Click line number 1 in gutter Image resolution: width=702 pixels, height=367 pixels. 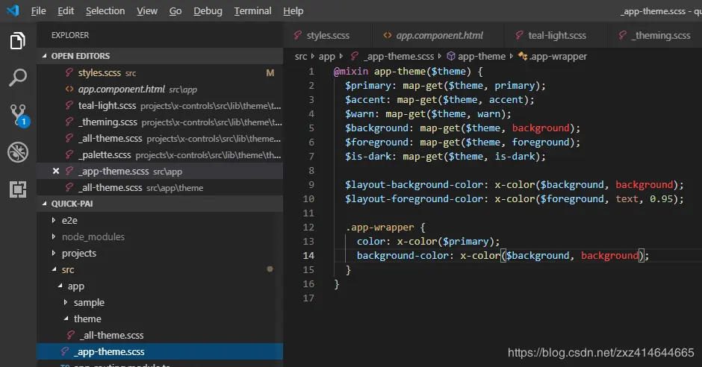311,72
